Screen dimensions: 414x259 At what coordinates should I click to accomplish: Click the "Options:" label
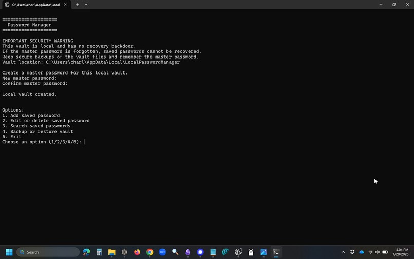coord(13,110)
